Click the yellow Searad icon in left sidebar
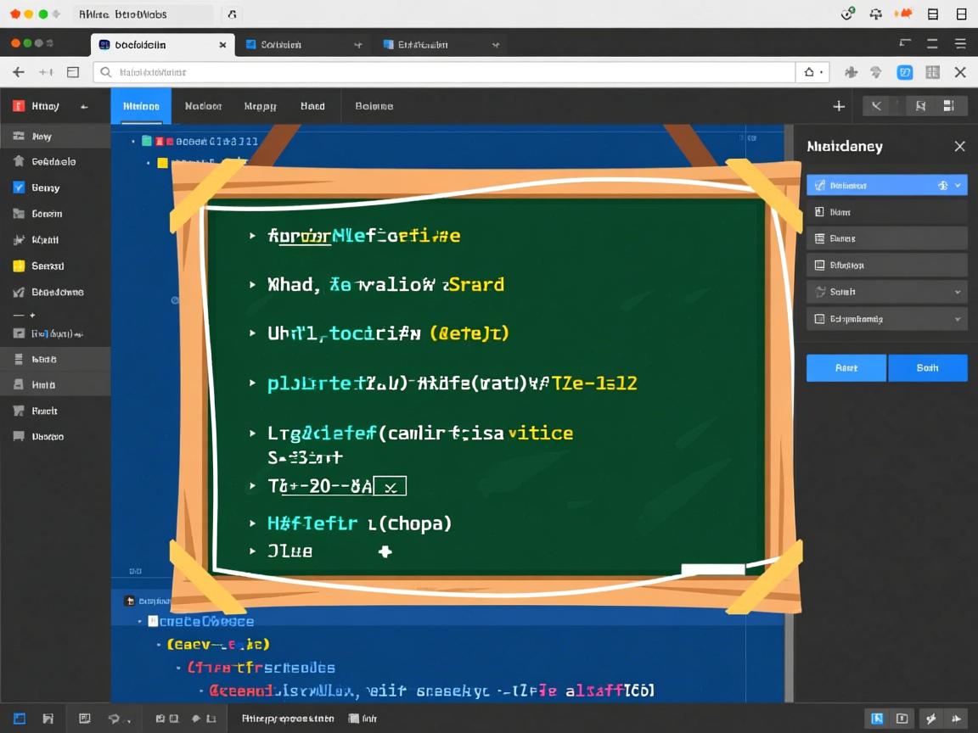Screen dimensions: 978x733 tap(19, 266)
